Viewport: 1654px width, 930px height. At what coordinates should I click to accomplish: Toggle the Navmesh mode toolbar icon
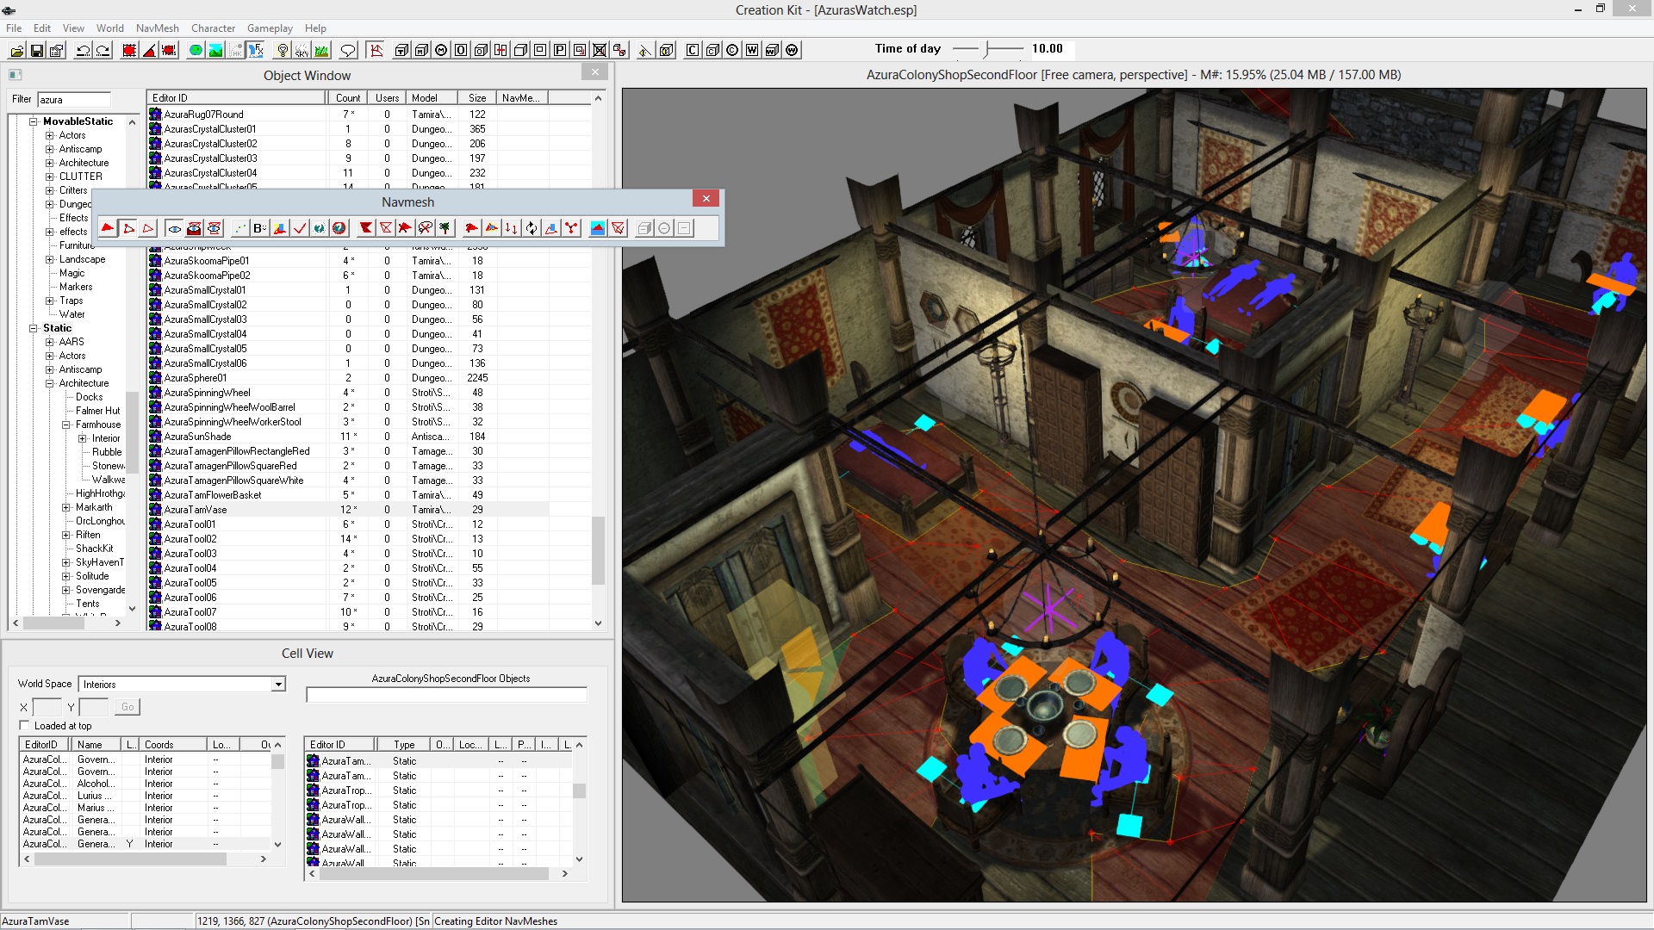click(376, 50)
